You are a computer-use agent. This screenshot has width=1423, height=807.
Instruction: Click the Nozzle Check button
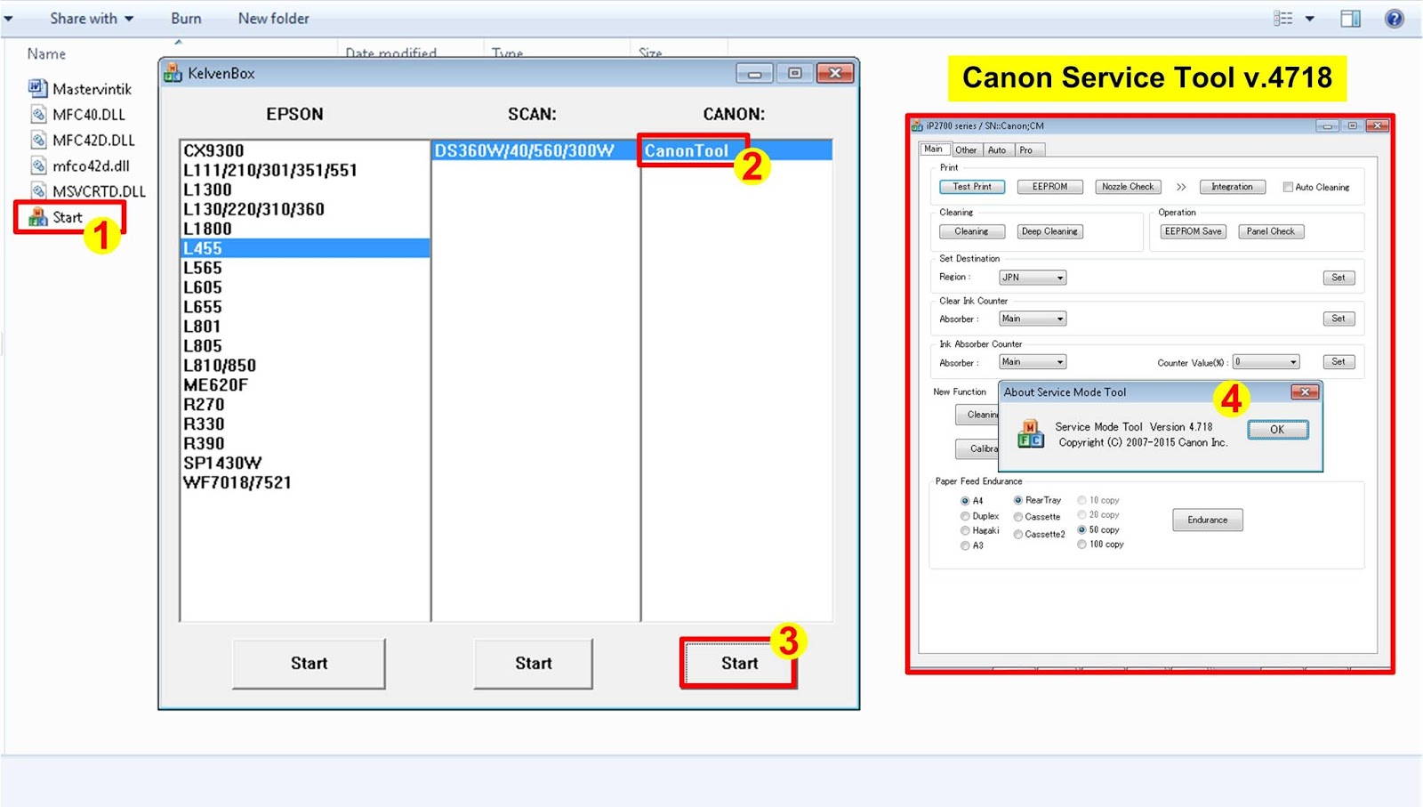[x=1128, y=187]
